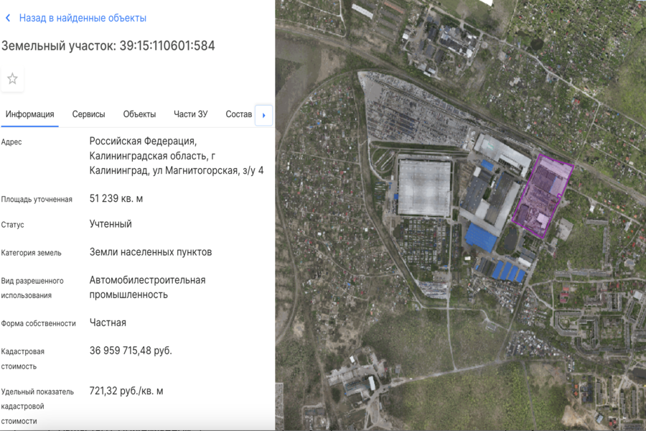Click the large white-roofed warehouse on map
Screen dimensions: 646x431
coord(424,188)
